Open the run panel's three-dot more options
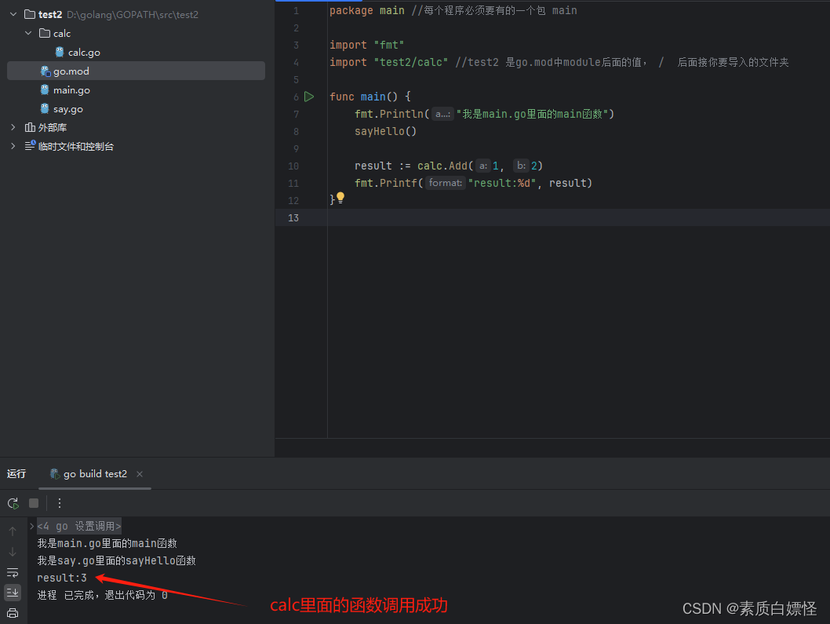This screenshot has height=624, width=830. 60,503
